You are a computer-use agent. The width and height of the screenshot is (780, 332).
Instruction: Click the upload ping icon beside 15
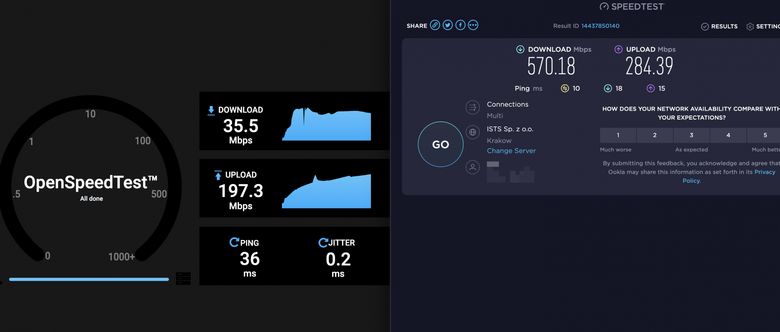pyautogui.click(x=651, y=88)
